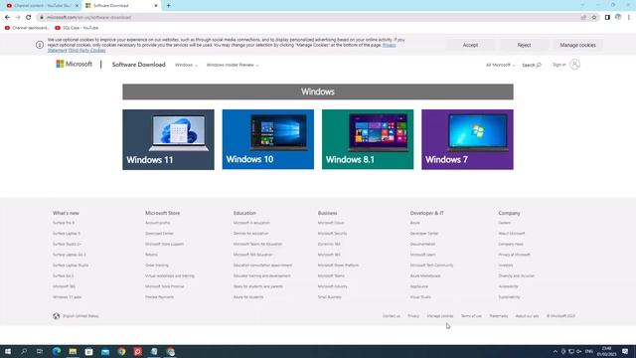Close the Software Download tab
Image resolution: width=636 pixels, height=358 pixels.
[156, 6]
